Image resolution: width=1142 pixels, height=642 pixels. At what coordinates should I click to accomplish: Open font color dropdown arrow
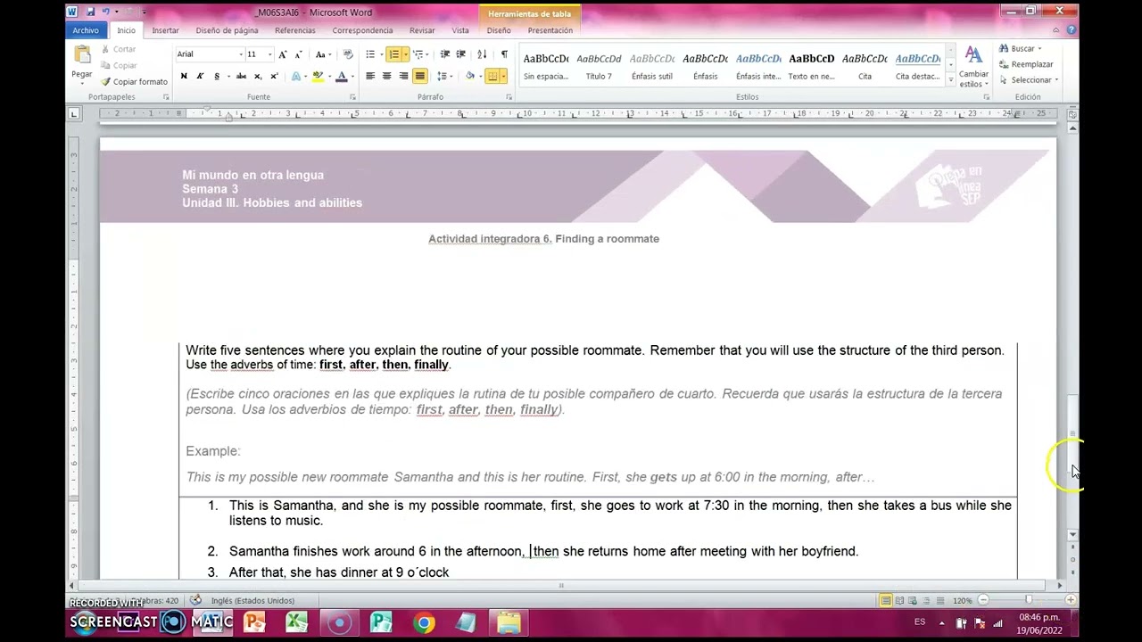[351, 77]
